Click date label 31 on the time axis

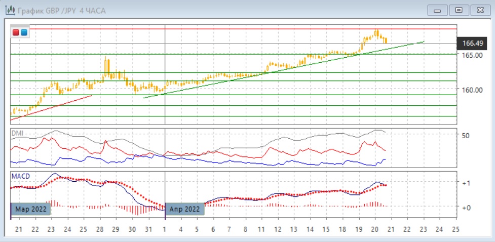pyautogui.click(x=148, y=229)
